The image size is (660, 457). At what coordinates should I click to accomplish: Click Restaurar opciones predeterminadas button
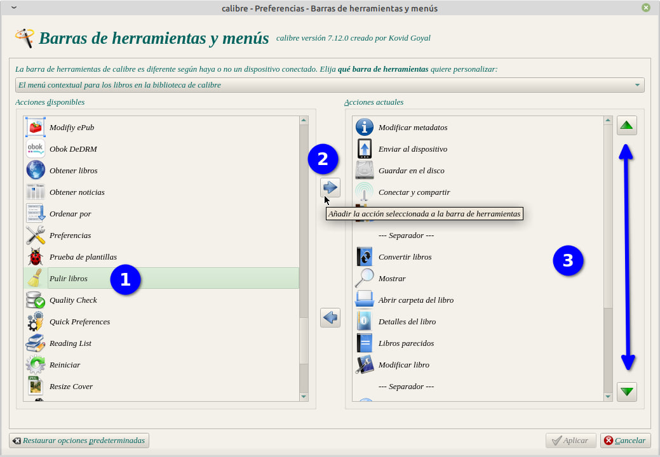[x=79, y=440]
